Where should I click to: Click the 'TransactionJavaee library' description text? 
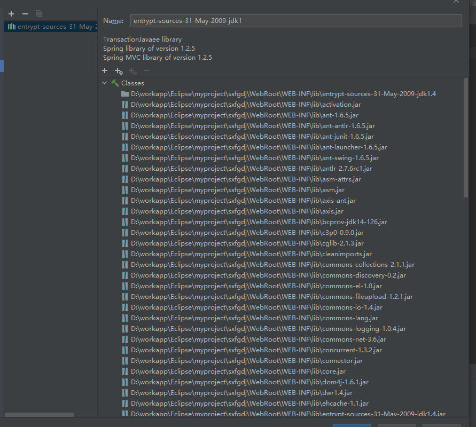pos(143,39)
